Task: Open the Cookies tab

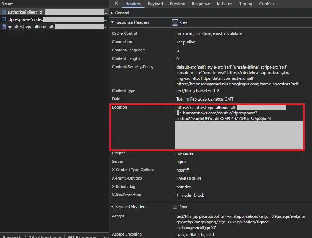Action: pyautogui.click(x=267, y=4)
